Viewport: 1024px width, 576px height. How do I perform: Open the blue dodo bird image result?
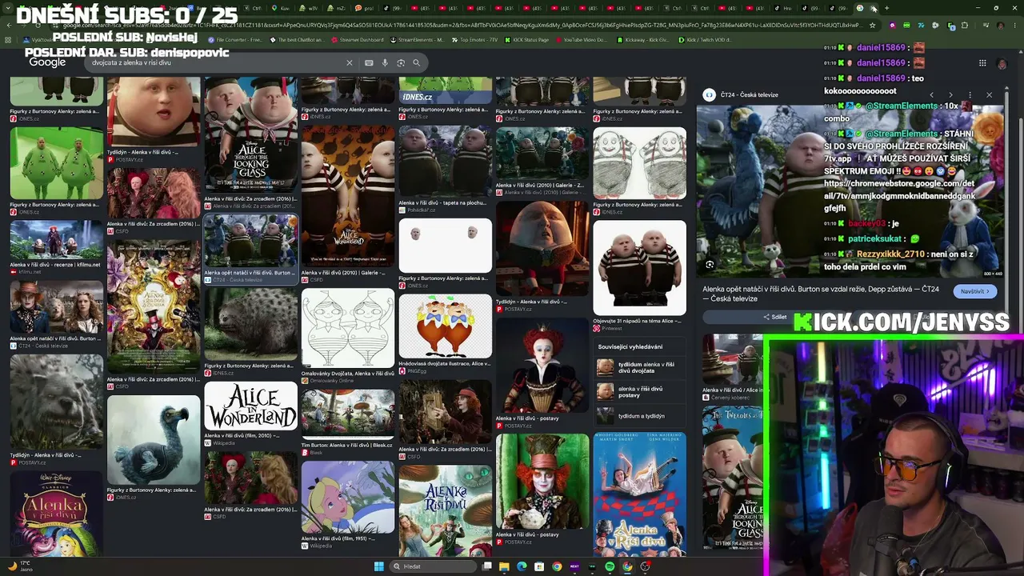click(x=154, y=440)
